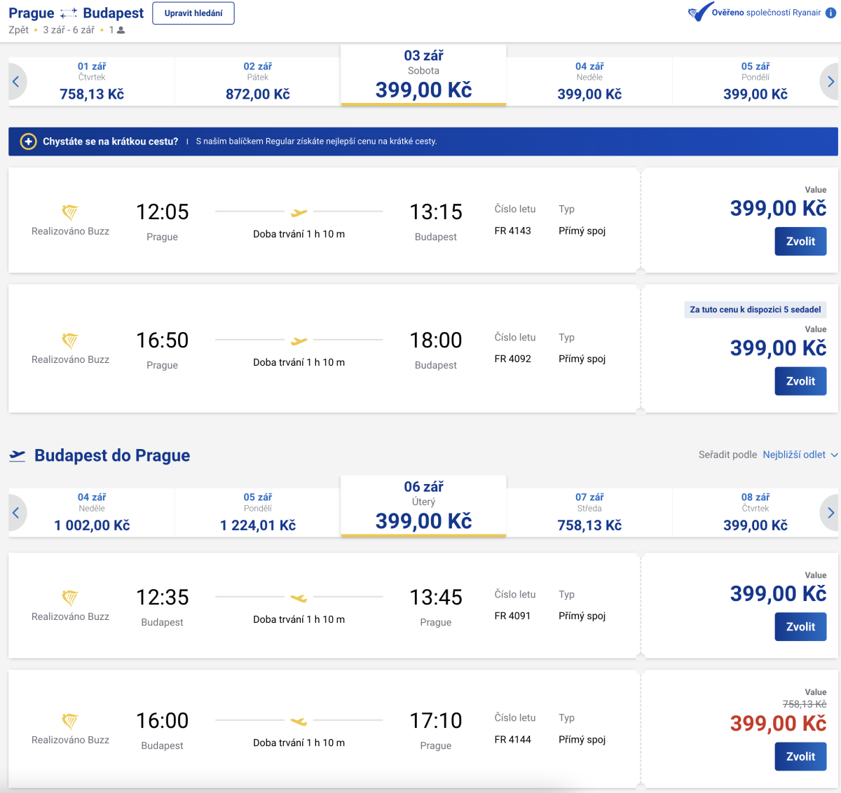841x793 pixels.
Task: Click the airplane icon beside Budapest do Prague
Action: [18, 456]
